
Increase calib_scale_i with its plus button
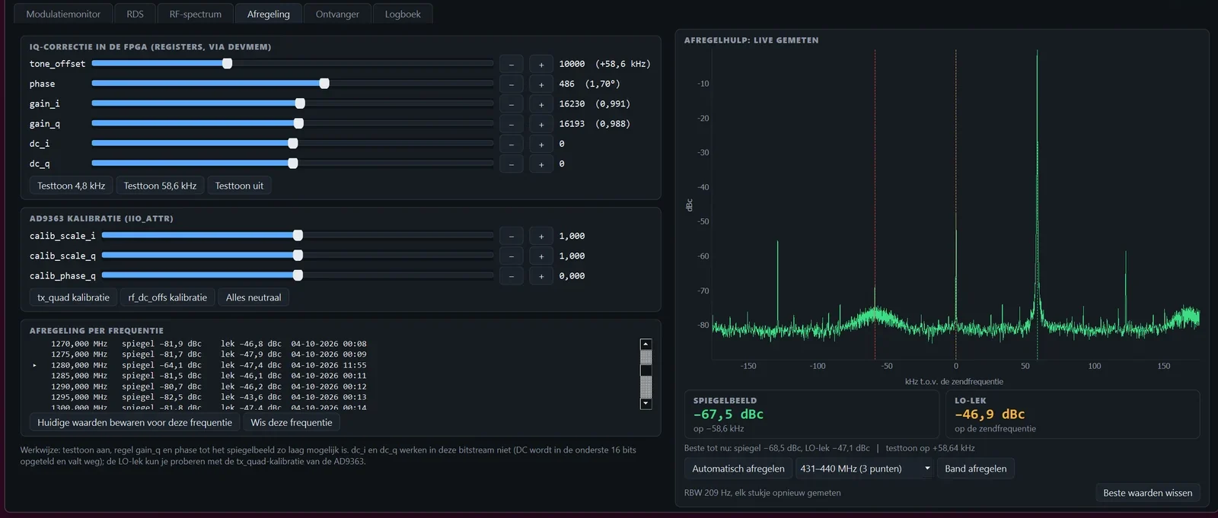[x=541, y=236]
